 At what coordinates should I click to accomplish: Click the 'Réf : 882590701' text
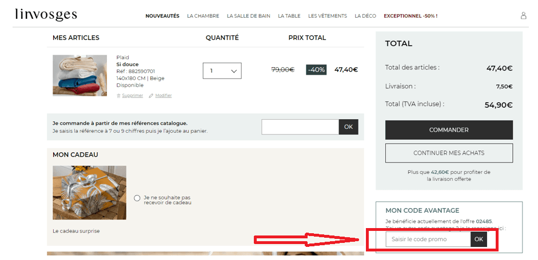click(x=136, y=71)
